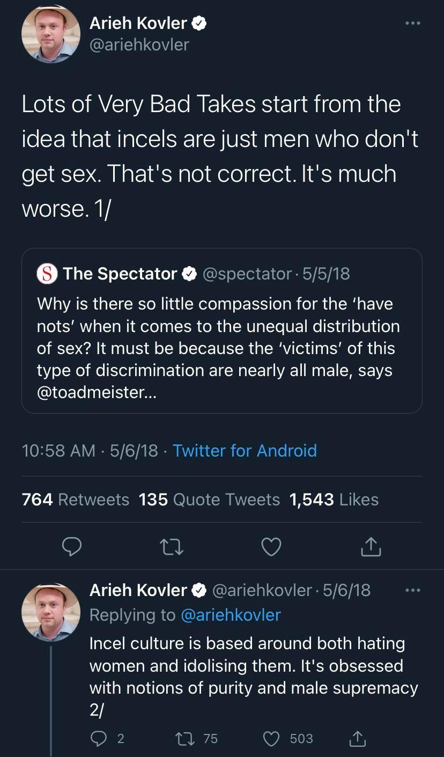Open the share icon on the reply tweet
444x757 pixels.
point(358,738)
